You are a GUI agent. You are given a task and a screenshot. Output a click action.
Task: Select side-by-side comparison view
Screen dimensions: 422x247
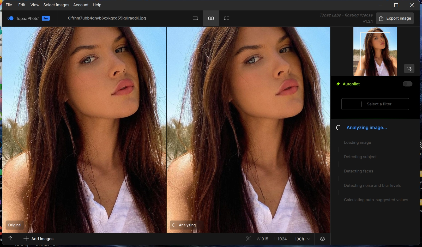click(x=211, y=18)
